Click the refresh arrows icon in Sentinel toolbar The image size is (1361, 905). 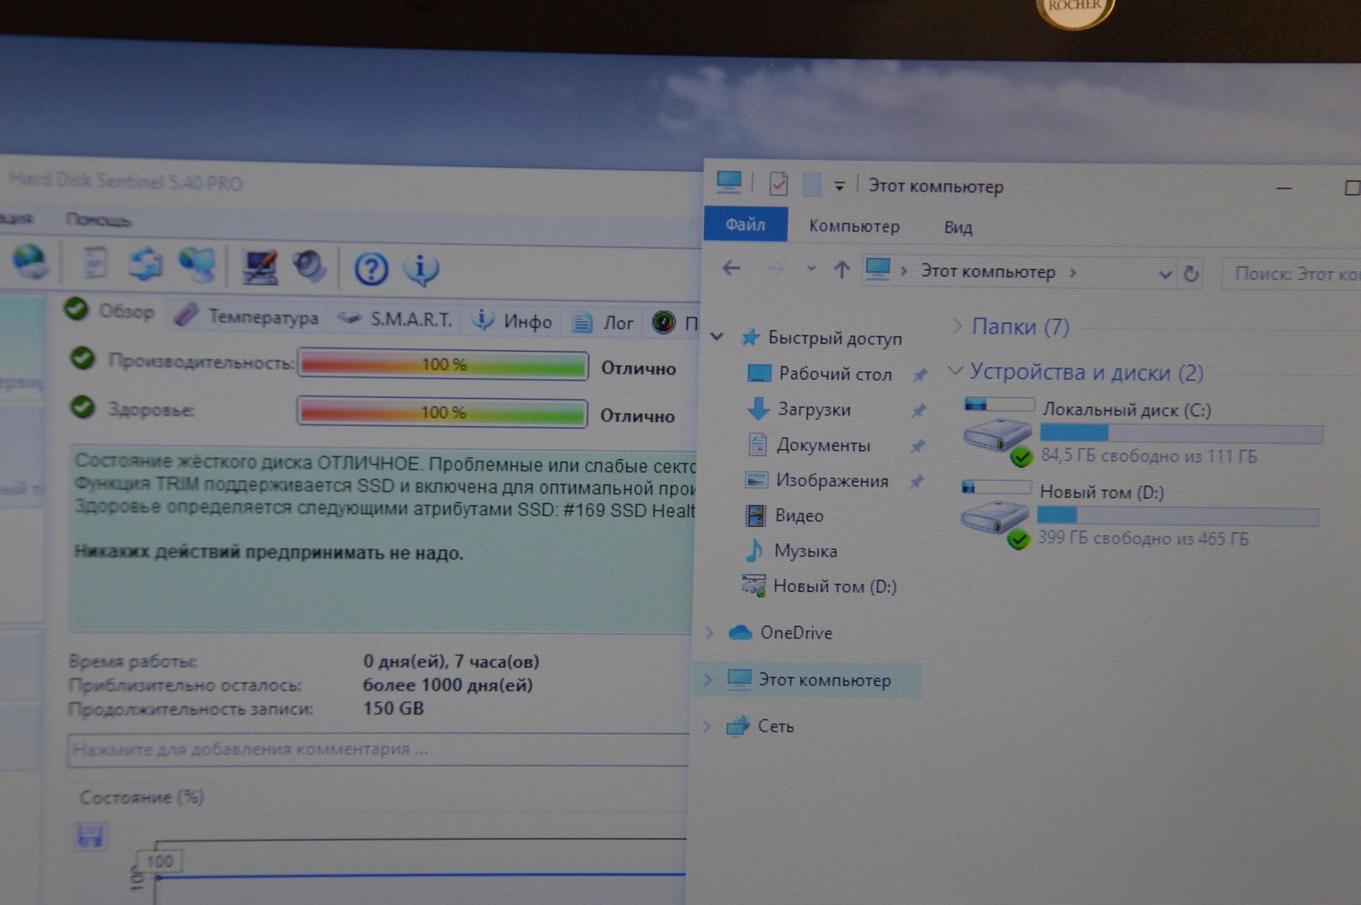(146, 264)
